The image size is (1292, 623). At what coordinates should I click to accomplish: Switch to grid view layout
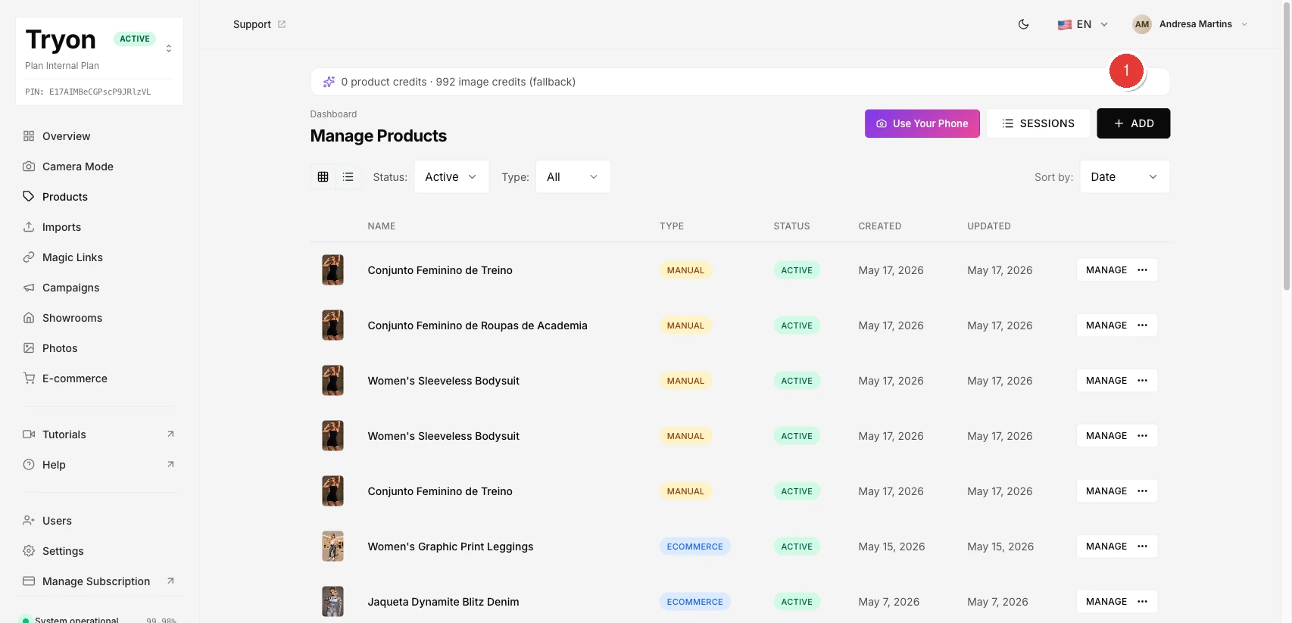point(323,176)
